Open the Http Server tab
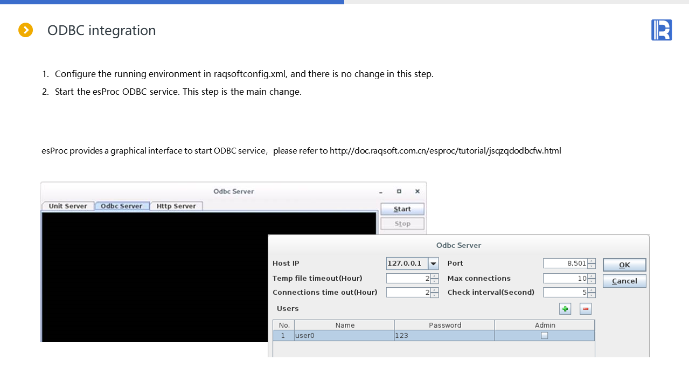689x388 pixels. coord(177,206)
